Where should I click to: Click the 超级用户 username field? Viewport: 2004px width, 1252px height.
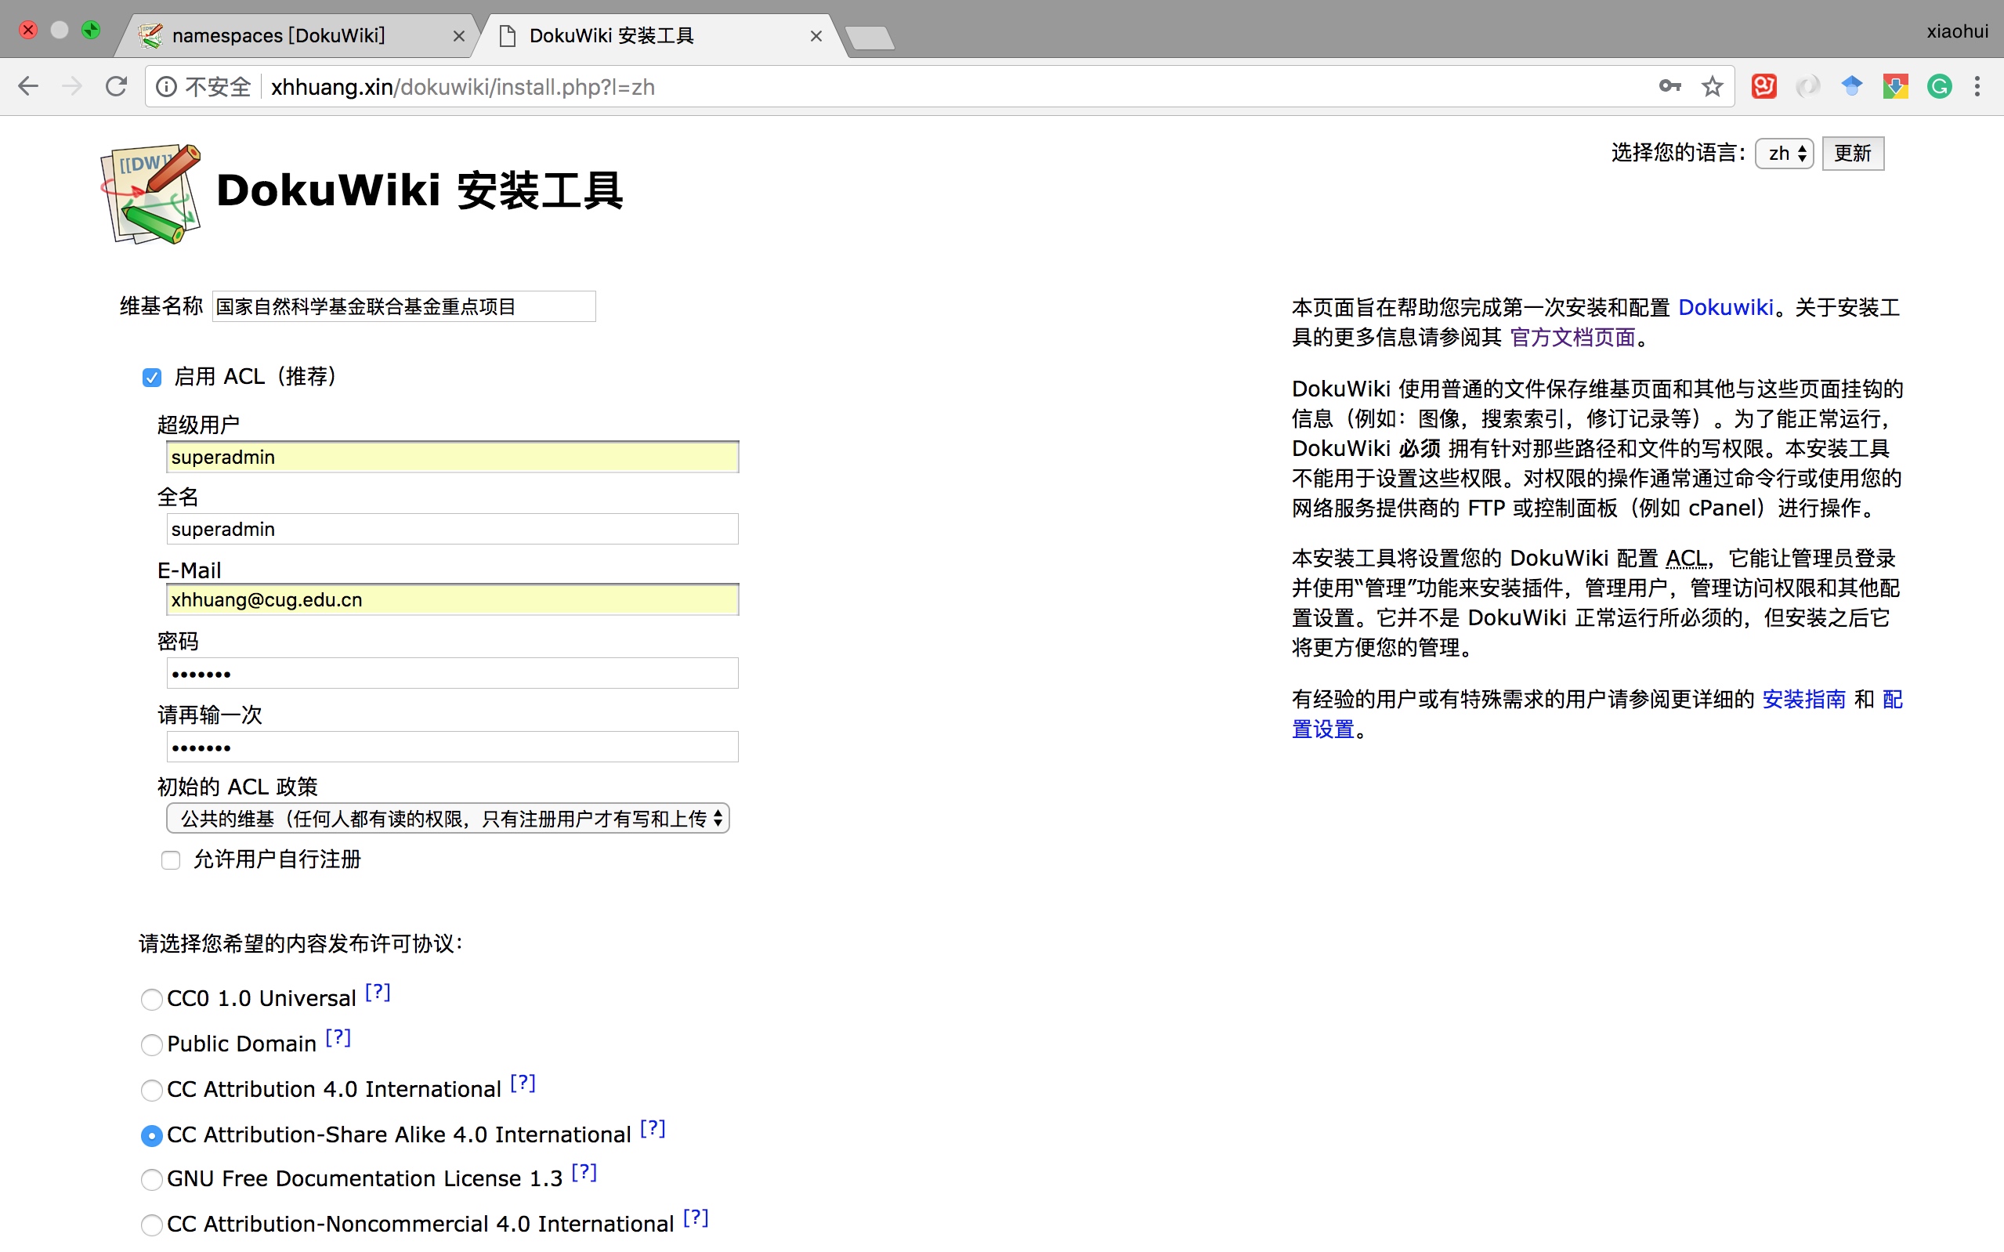pos(452,457)
